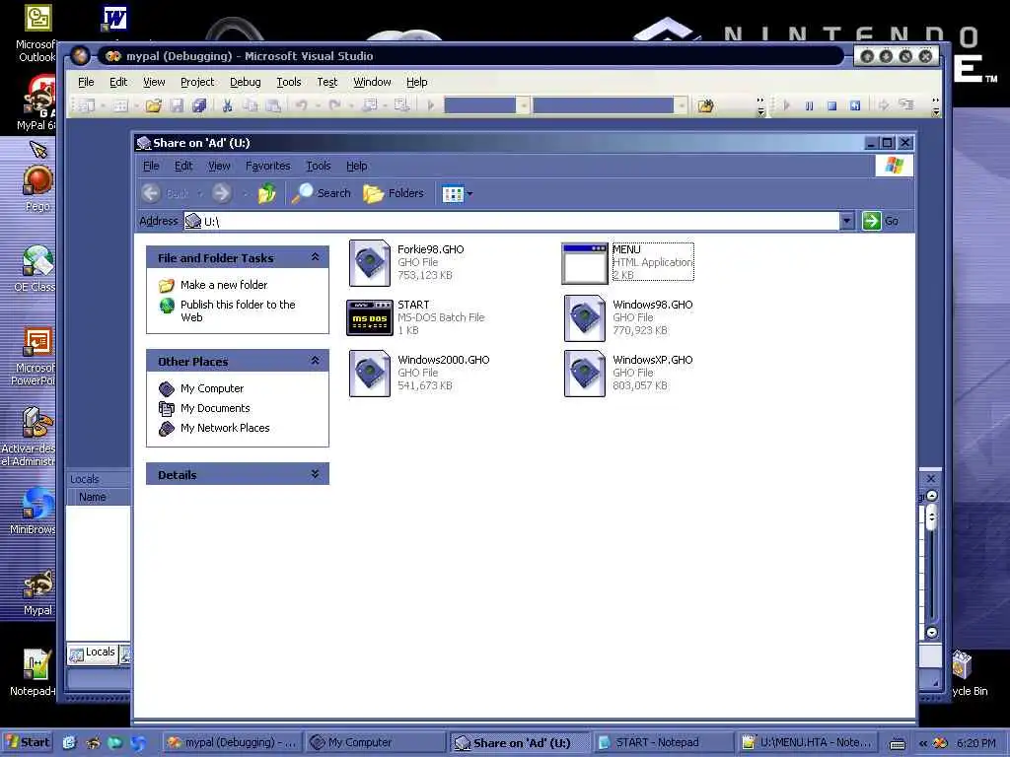The image size is (1010, 757).
Task: Click Save All icon in Visual Studio toolbar
Action: tap(199, 104)
